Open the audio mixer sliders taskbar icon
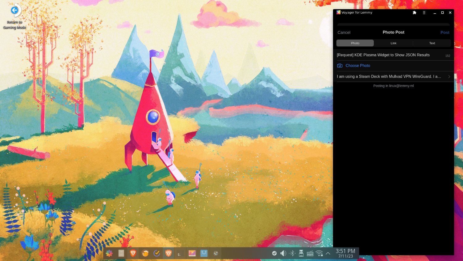This screenshot has width=463, height=261. pos(216,253)
